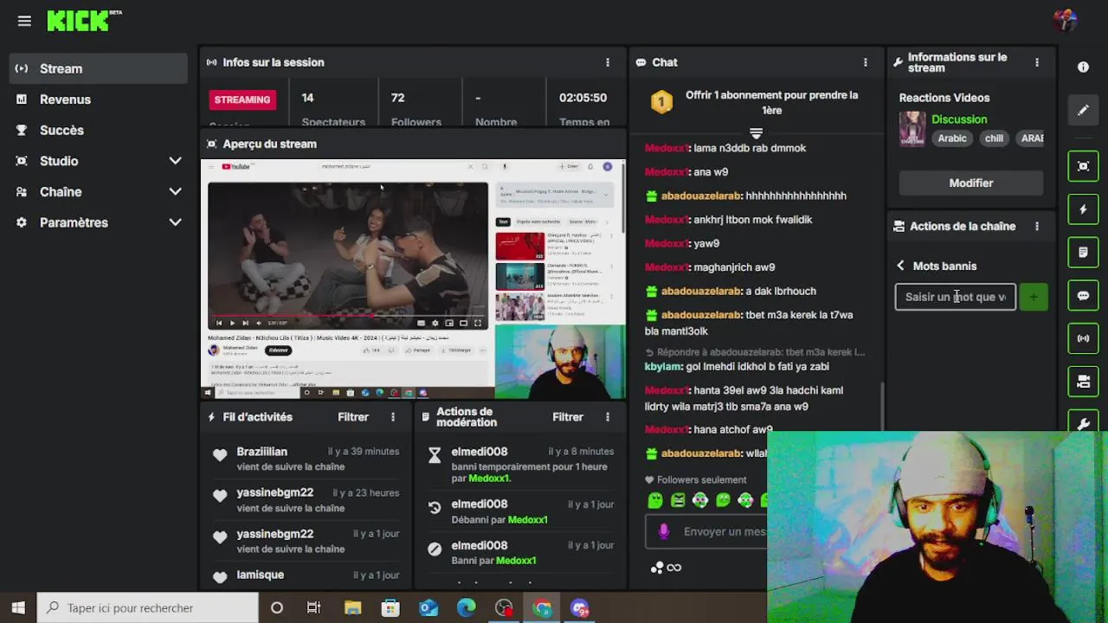Open Actions de modération three-dot menu
Screen dimensions: 1108x623
[608, 417]
